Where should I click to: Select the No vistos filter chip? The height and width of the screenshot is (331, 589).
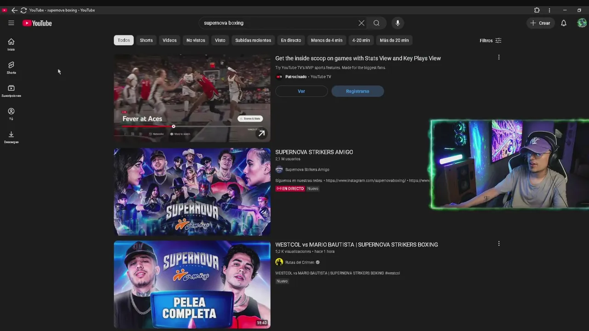196,40
